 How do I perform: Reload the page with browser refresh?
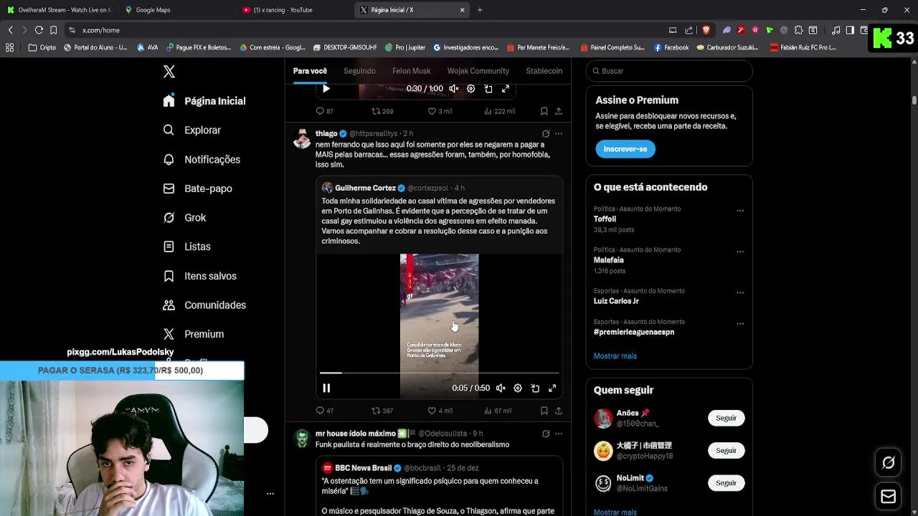[x=39, y=30]
